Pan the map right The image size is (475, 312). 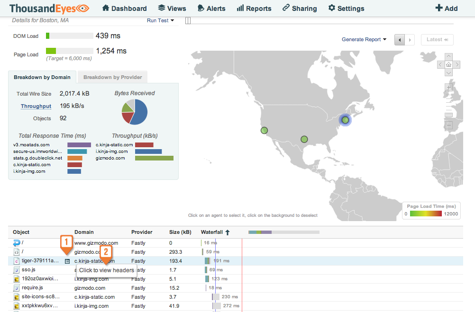point(457,64)
